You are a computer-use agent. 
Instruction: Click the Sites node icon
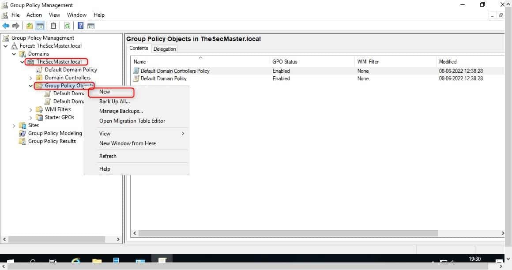(23, 125)
